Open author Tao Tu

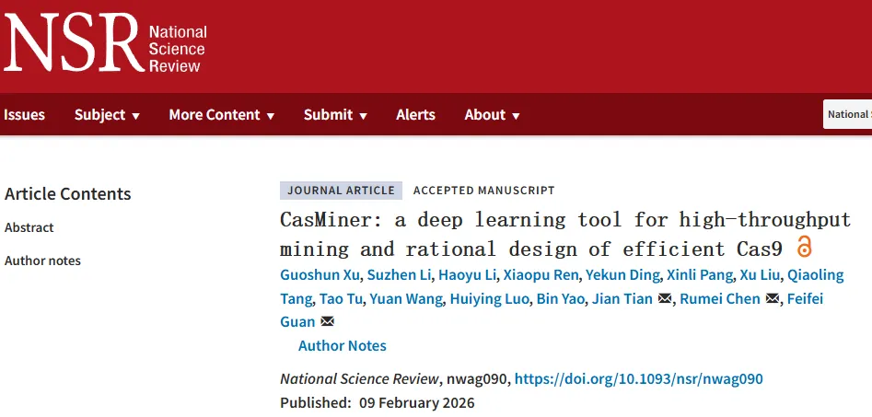point(341,298)
